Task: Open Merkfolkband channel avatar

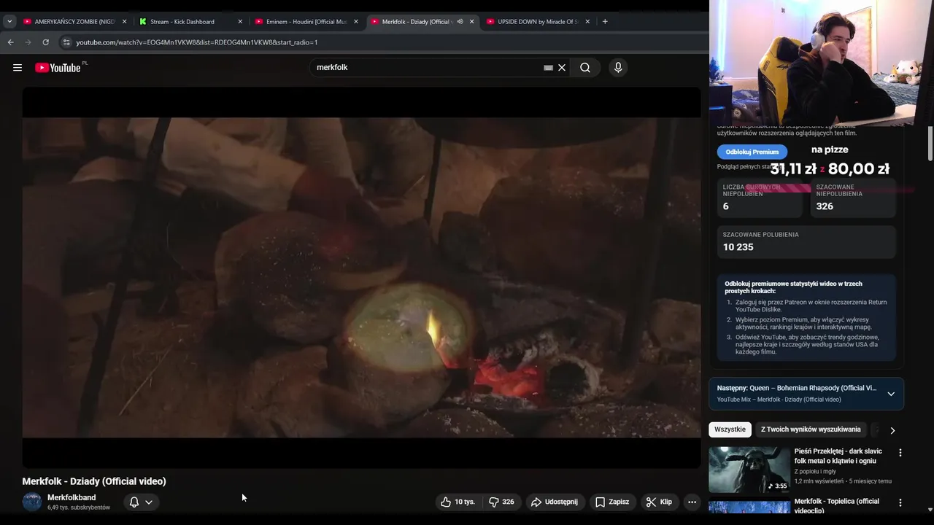Action: click(32, 502)
